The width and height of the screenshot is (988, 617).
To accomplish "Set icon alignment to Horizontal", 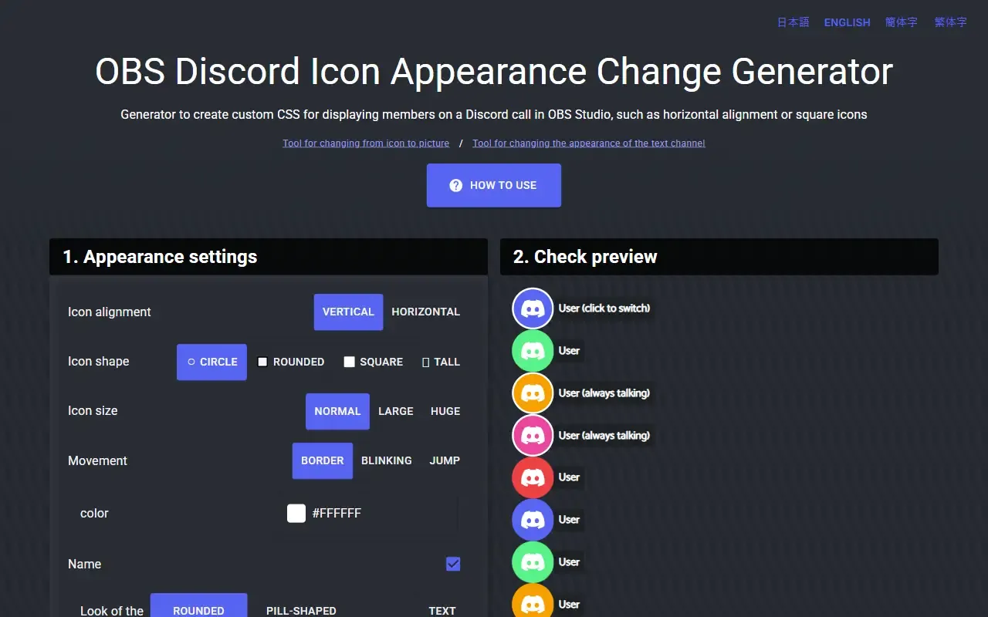I will 425,312.
